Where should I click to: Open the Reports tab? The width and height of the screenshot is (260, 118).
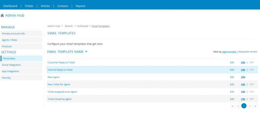point(81,6)
